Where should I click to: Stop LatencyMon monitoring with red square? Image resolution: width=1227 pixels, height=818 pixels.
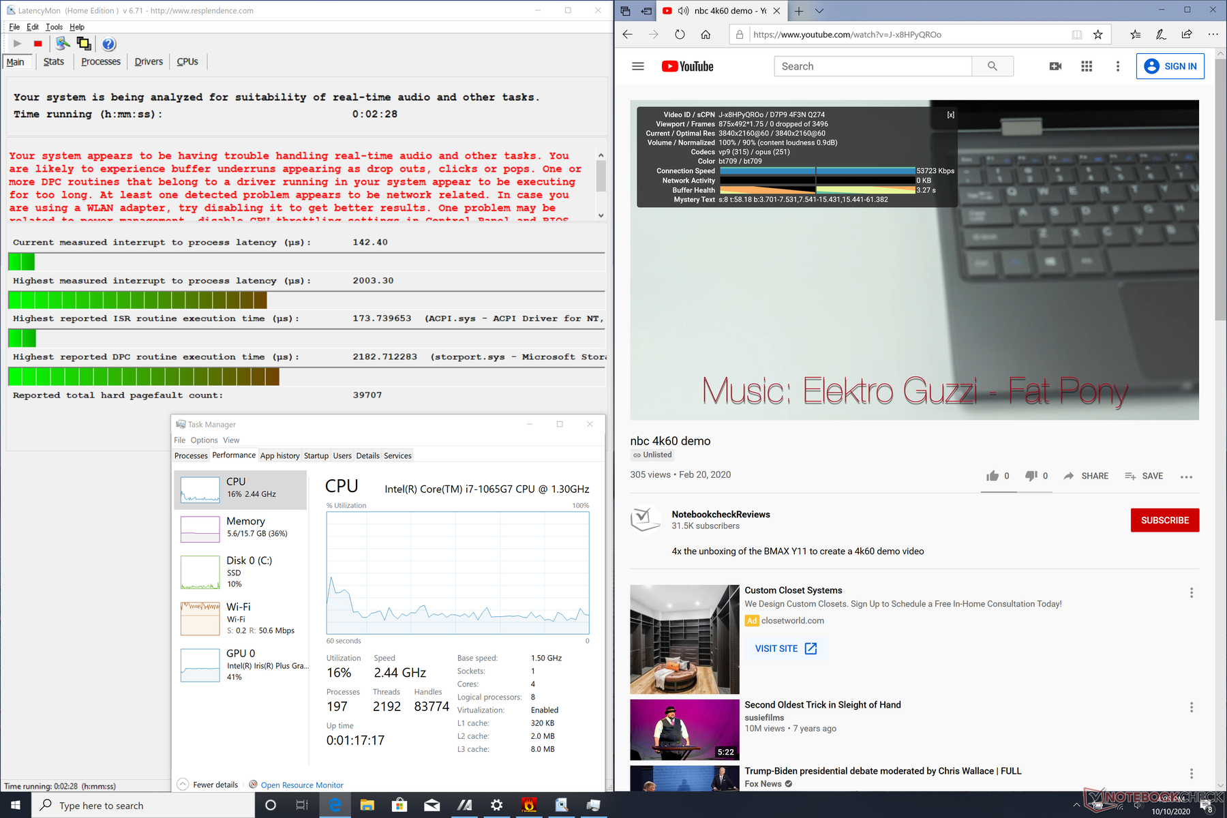[x=38, y=44]
